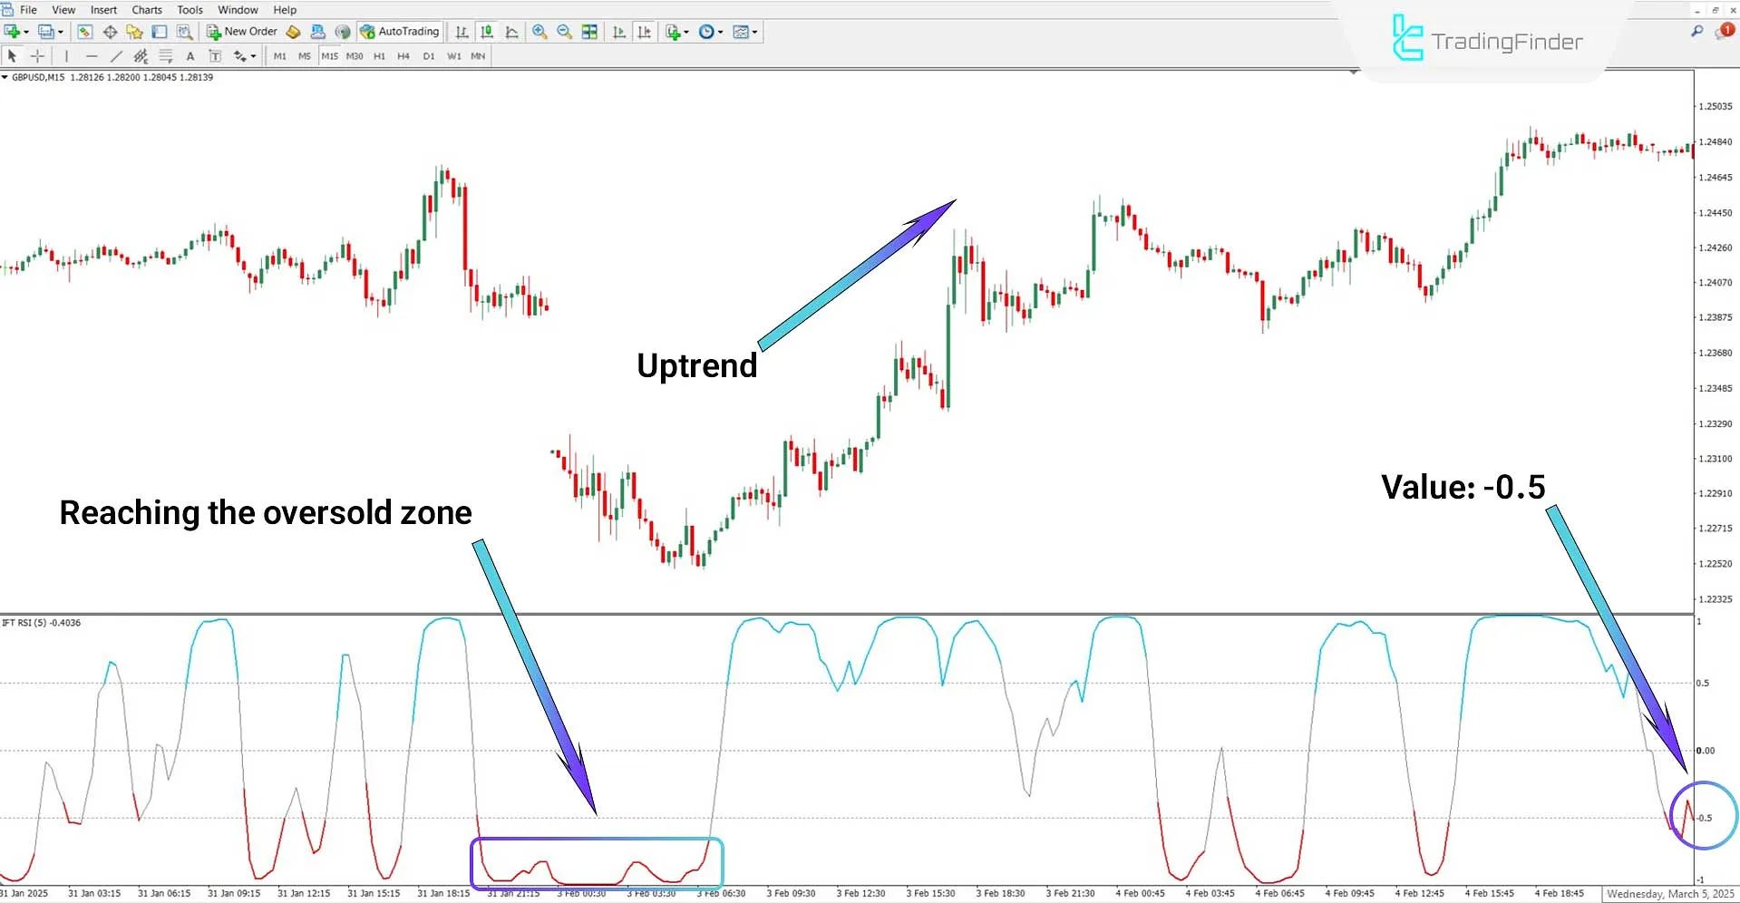This screenshot has width=1740, height=903.
Task: Open the templates dropdown menu
Action: pos(753,31)
